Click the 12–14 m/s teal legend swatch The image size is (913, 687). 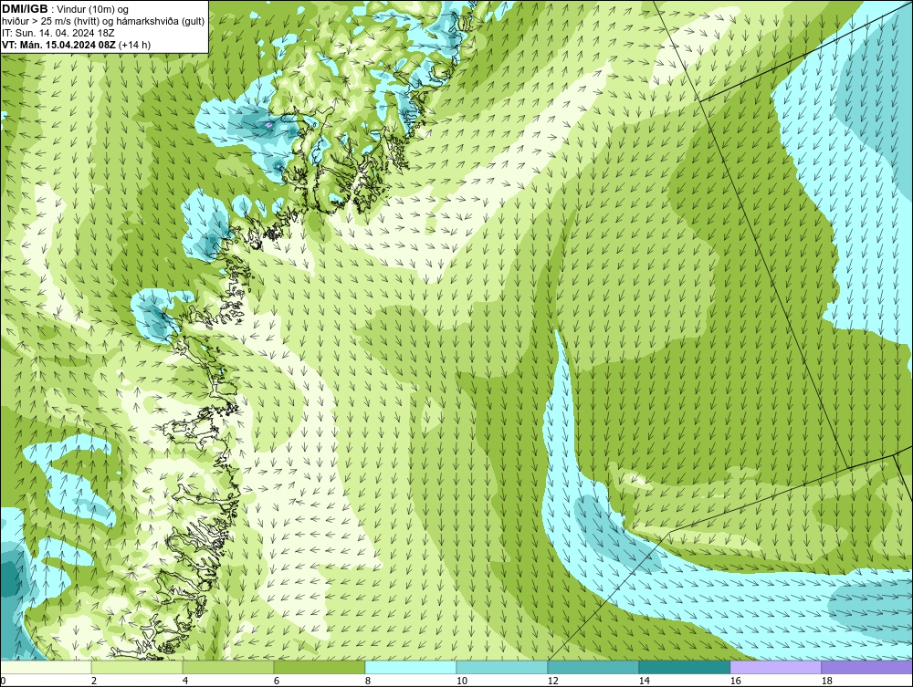click(593, 667)
